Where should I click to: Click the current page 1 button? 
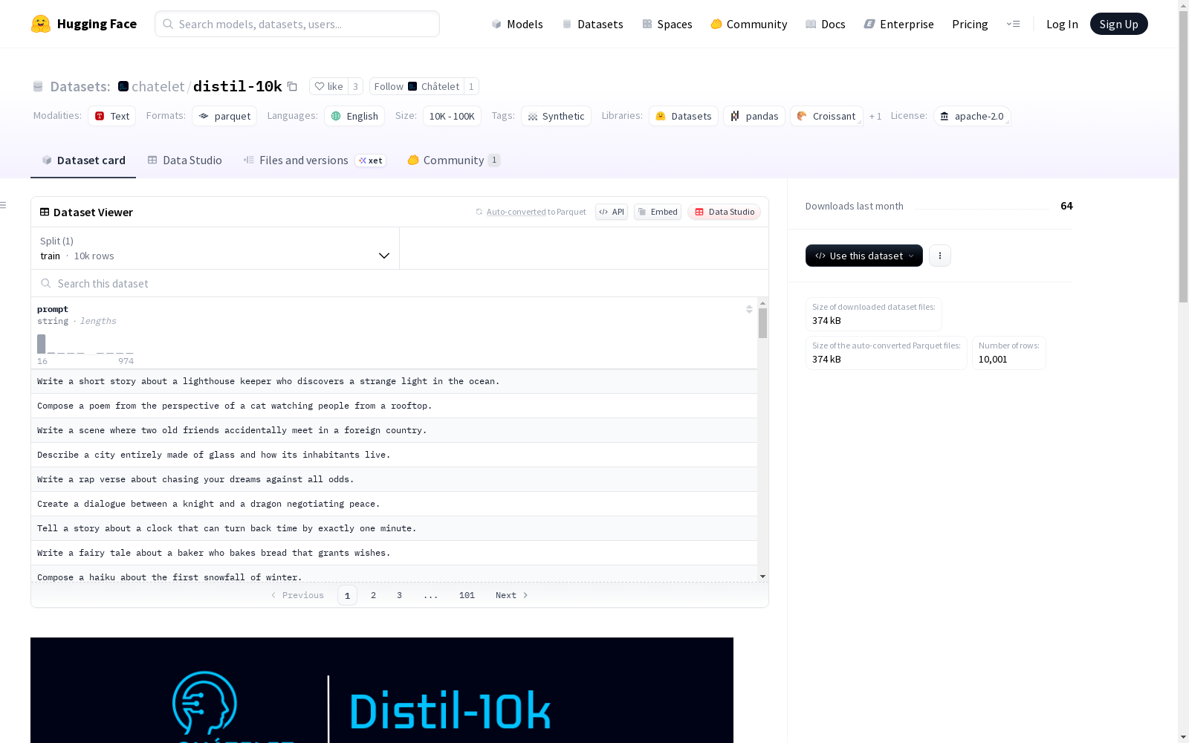point(347,595)
